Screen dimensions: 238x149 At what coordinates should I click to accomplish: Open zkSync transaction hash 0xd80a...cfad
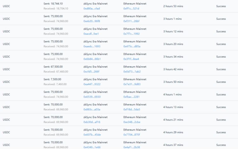coord(91,9)
